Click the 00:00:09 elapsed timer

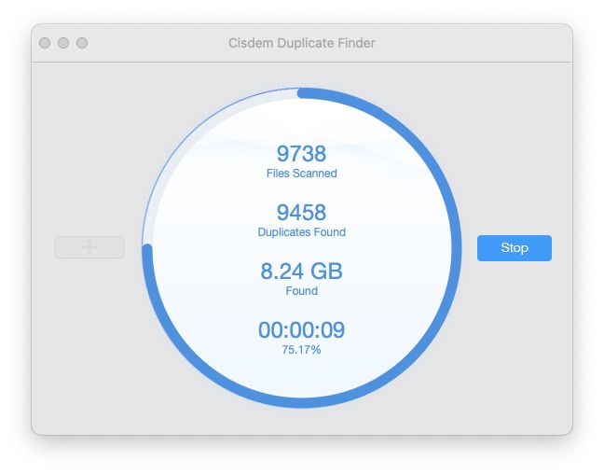pos(301,330)
